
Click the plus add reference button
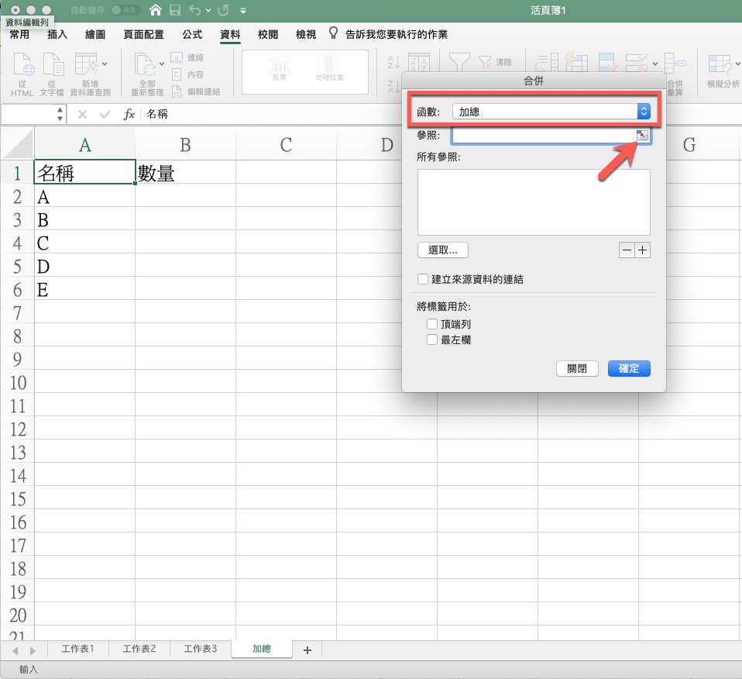pyautogui.click(x=643, y=250)
